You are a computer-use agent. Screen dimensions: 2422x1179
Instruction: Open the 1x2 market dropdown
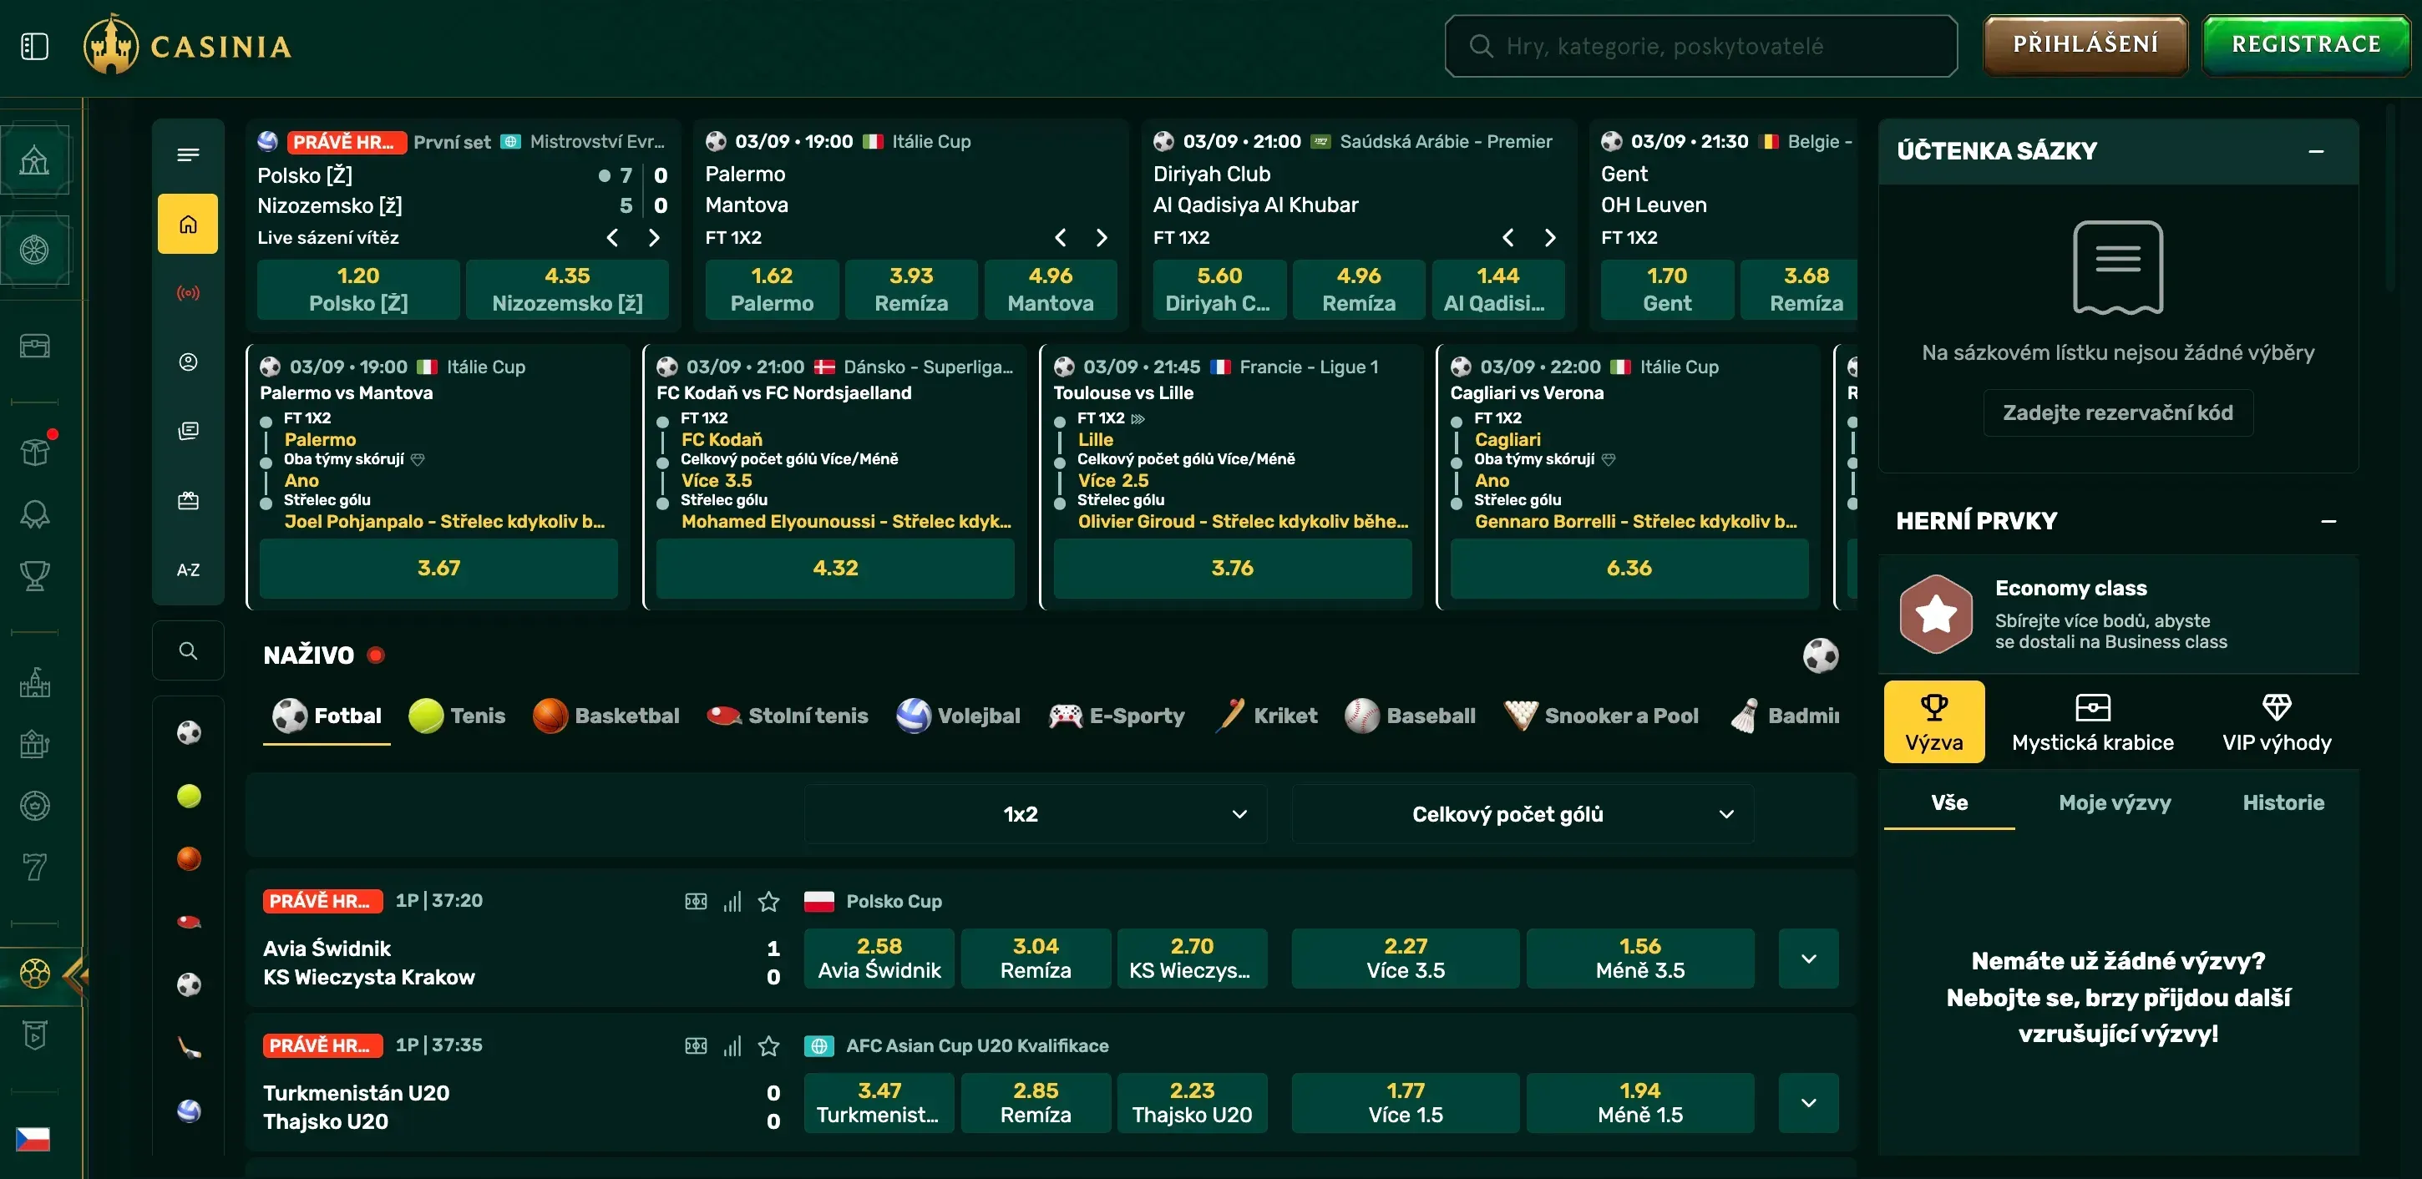pos(1035,814)
